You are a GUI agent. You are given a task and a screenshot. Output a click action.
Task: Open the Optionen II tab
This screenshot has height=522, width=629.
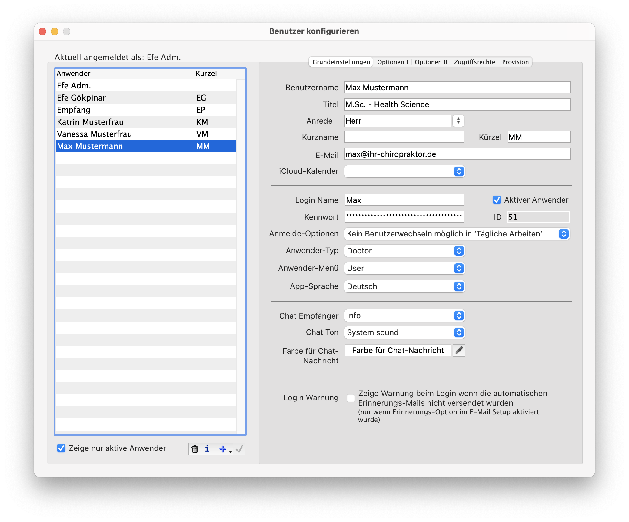coord(431,62)
